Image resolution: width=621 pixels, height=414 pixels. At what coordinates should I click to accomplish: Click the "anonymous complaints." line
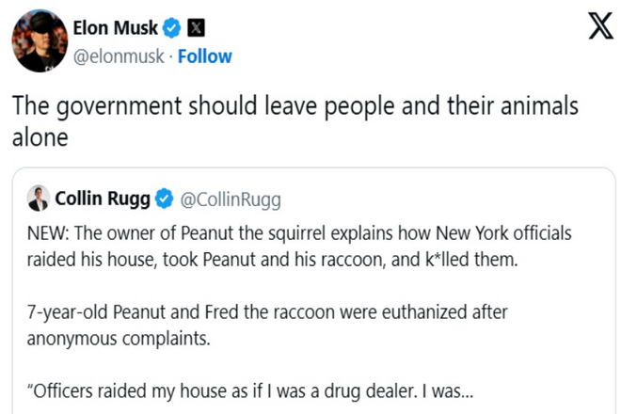(119, 339)
